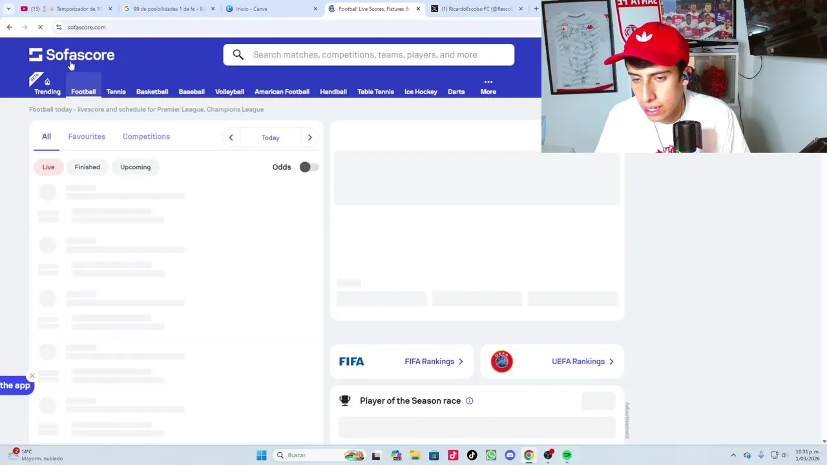The height and width of the screenshot is (465, 827).
Task: Open the clock and date panel
Action: [808, 455]
